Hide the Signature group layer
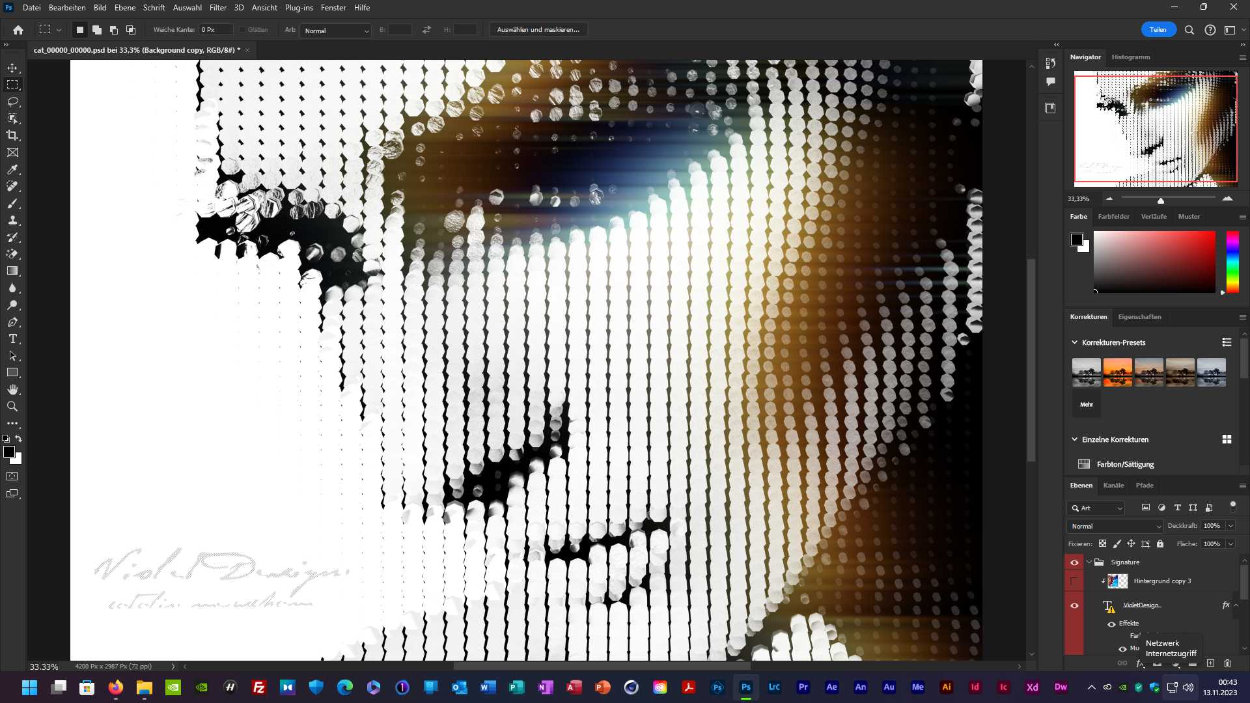This screenshot has height=703, width=1250. point(1074,562)
